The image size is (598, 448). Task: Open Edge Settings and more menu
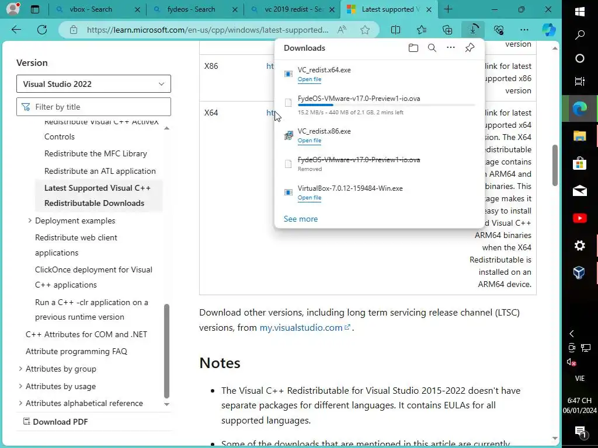click(x=524, y=30)
